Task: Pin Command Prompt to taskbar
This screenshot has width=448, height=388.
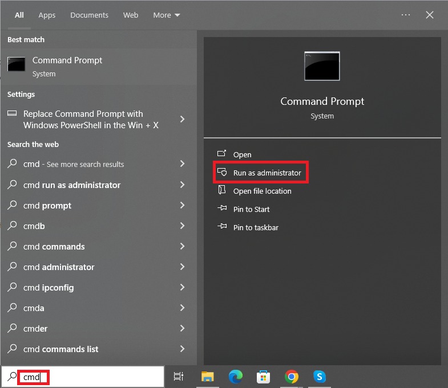Action: 256,227
